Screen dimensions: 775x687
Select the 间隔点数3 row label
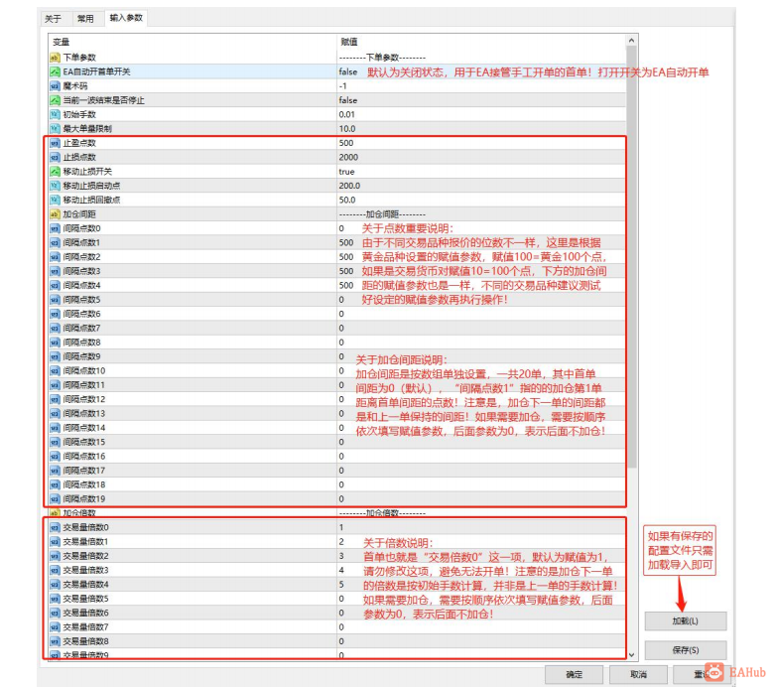81,272
